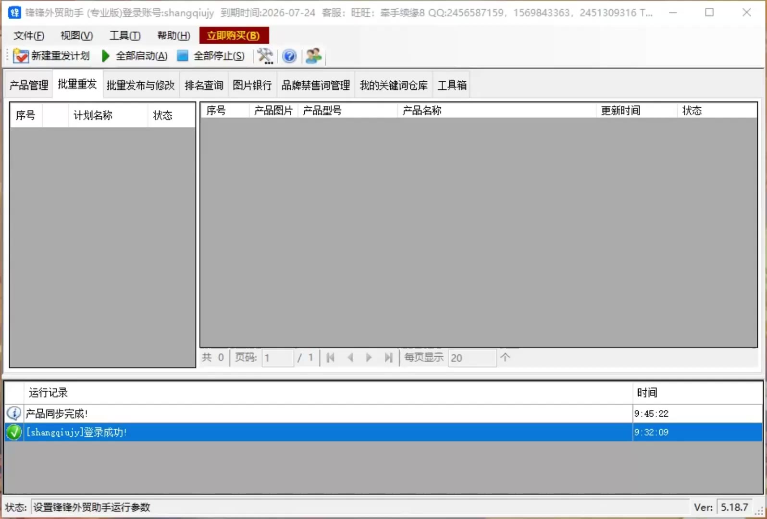Click the app logo icon in title bar

[x=14, y=12]
